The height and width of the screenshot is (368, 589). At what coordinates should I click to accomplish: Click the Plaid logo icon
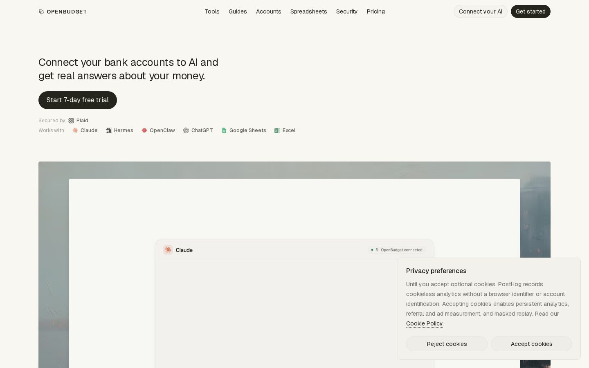[x=71, y=121]
